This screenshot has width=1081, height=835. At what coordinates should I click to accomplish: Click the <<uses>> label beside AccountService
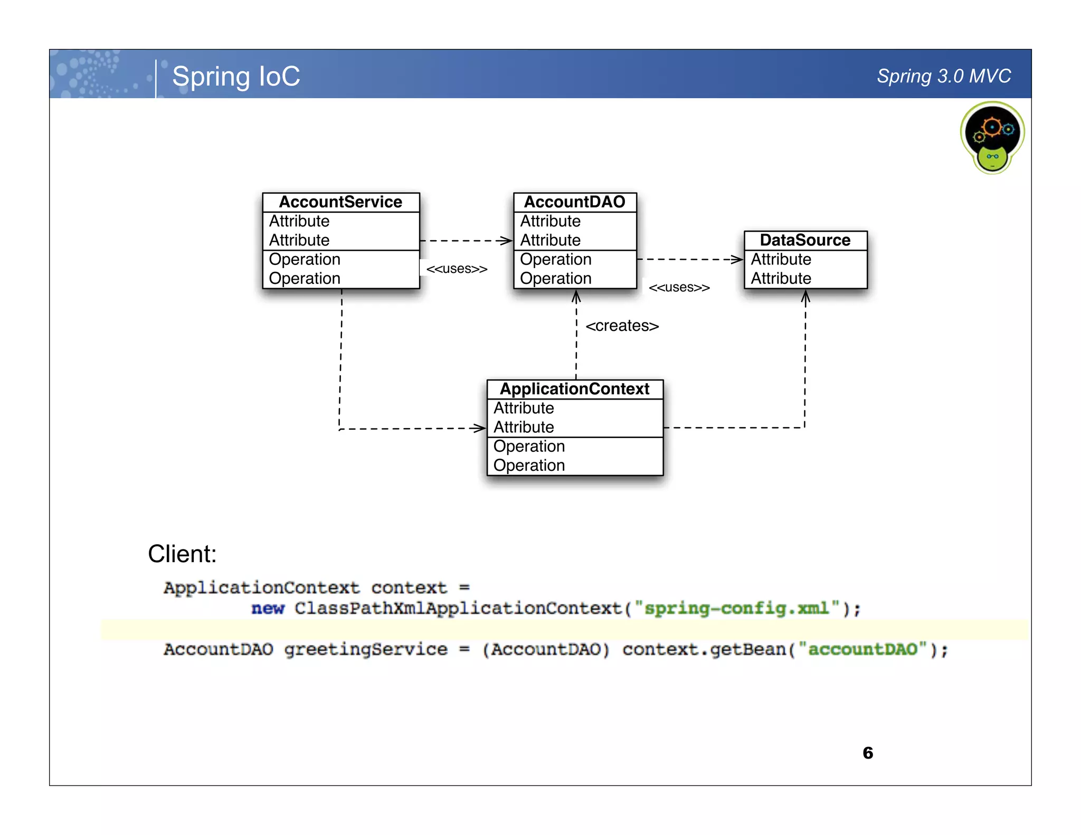(x=457, y=269)
